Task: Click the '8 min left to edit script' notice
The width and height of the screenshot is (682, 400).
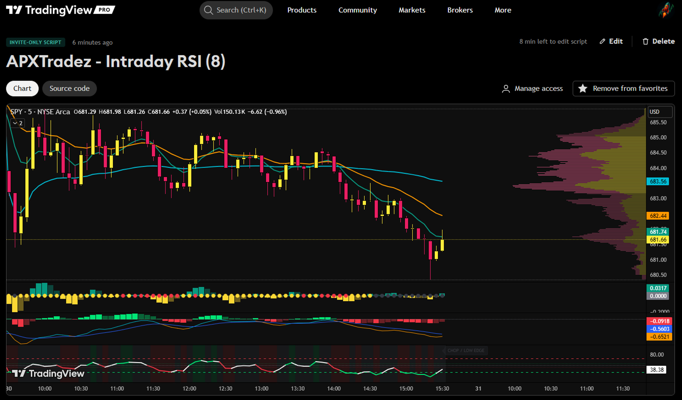Action: click(x=553, y=41)
